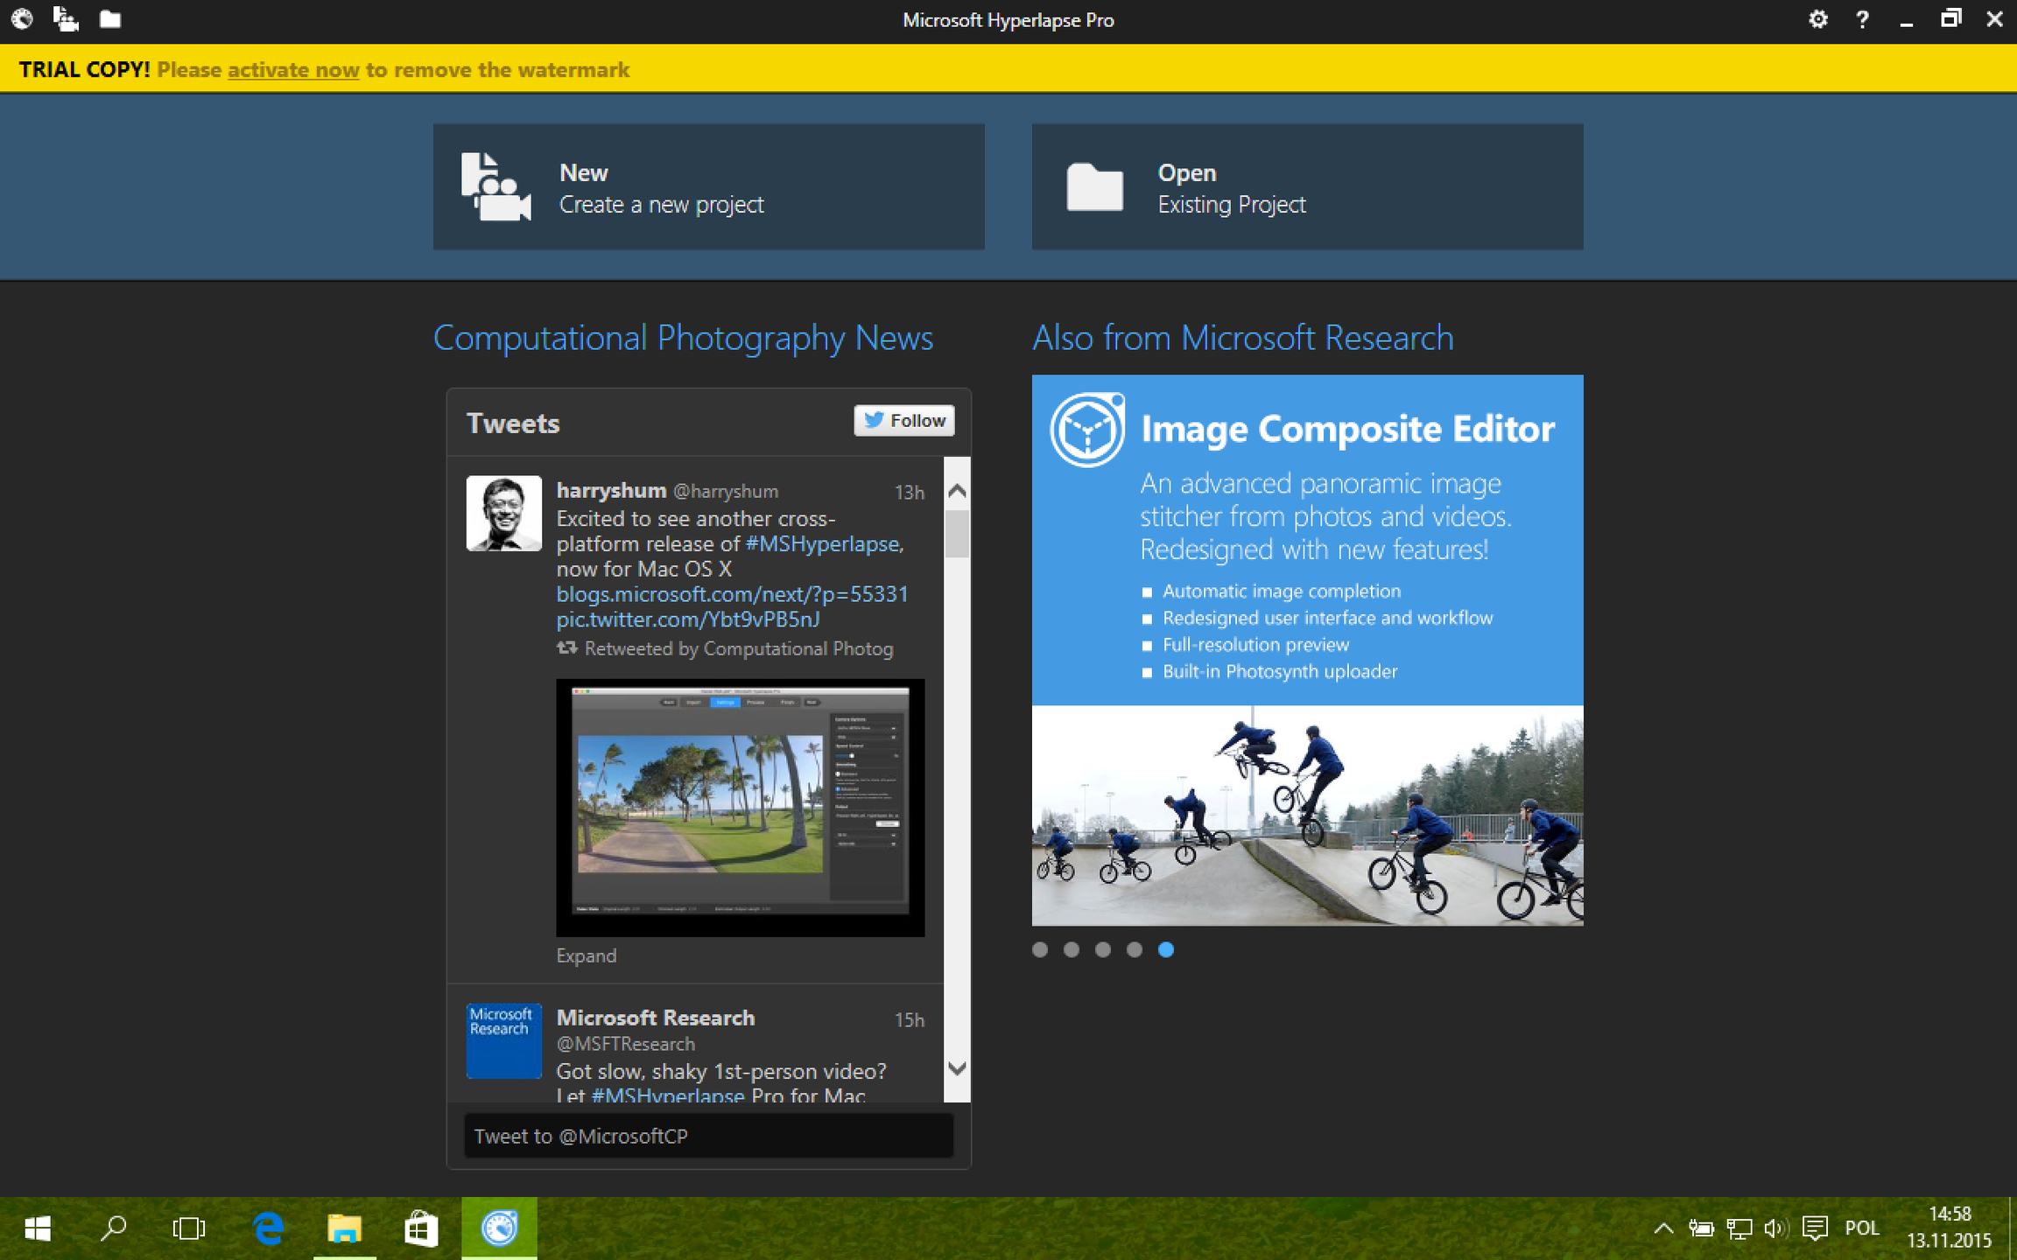Click Open Existing Project tile
Viewport: 2017px width, 1260px height.
pos(1307,187)
